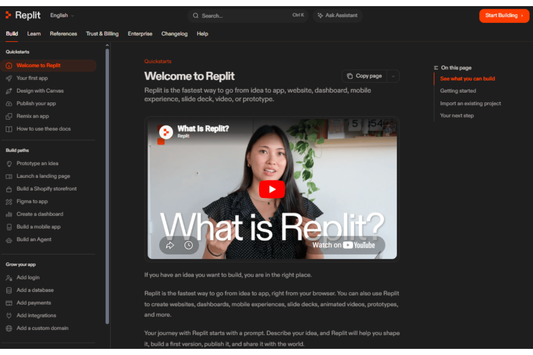Click the user icon for Add login
Viewport: 533px width, 355px height.
[x=9, y=278]
